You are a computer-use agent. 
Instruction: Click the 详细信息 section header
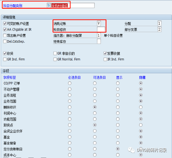point(9,17)
